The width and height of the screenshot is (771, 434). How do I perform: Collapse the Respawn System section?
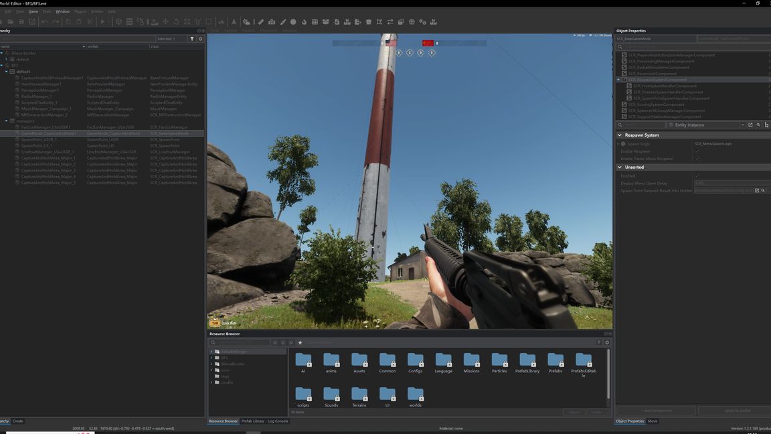coord(620,135)
